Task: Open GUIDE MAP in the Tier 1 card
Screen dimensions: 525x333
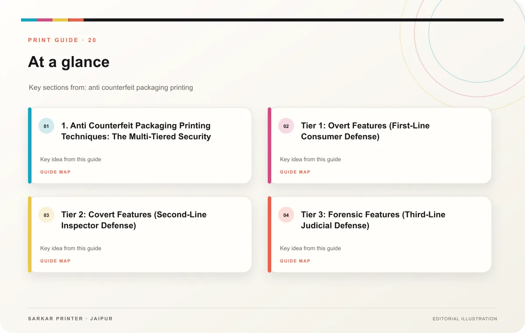Action: click(295, 172)
